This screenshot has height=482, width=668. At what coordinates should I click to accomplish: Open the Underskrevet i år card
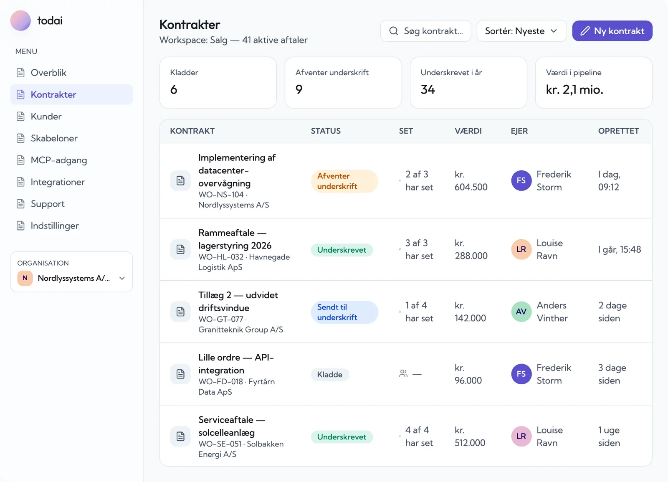[x=468, y=83]
